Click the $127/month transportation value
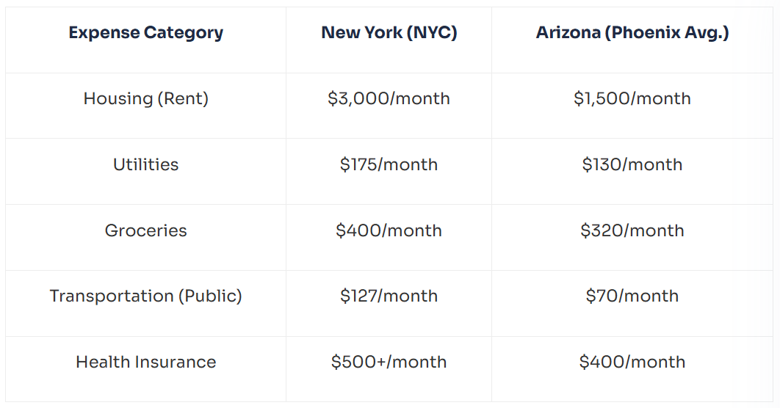 pos(389,296)
